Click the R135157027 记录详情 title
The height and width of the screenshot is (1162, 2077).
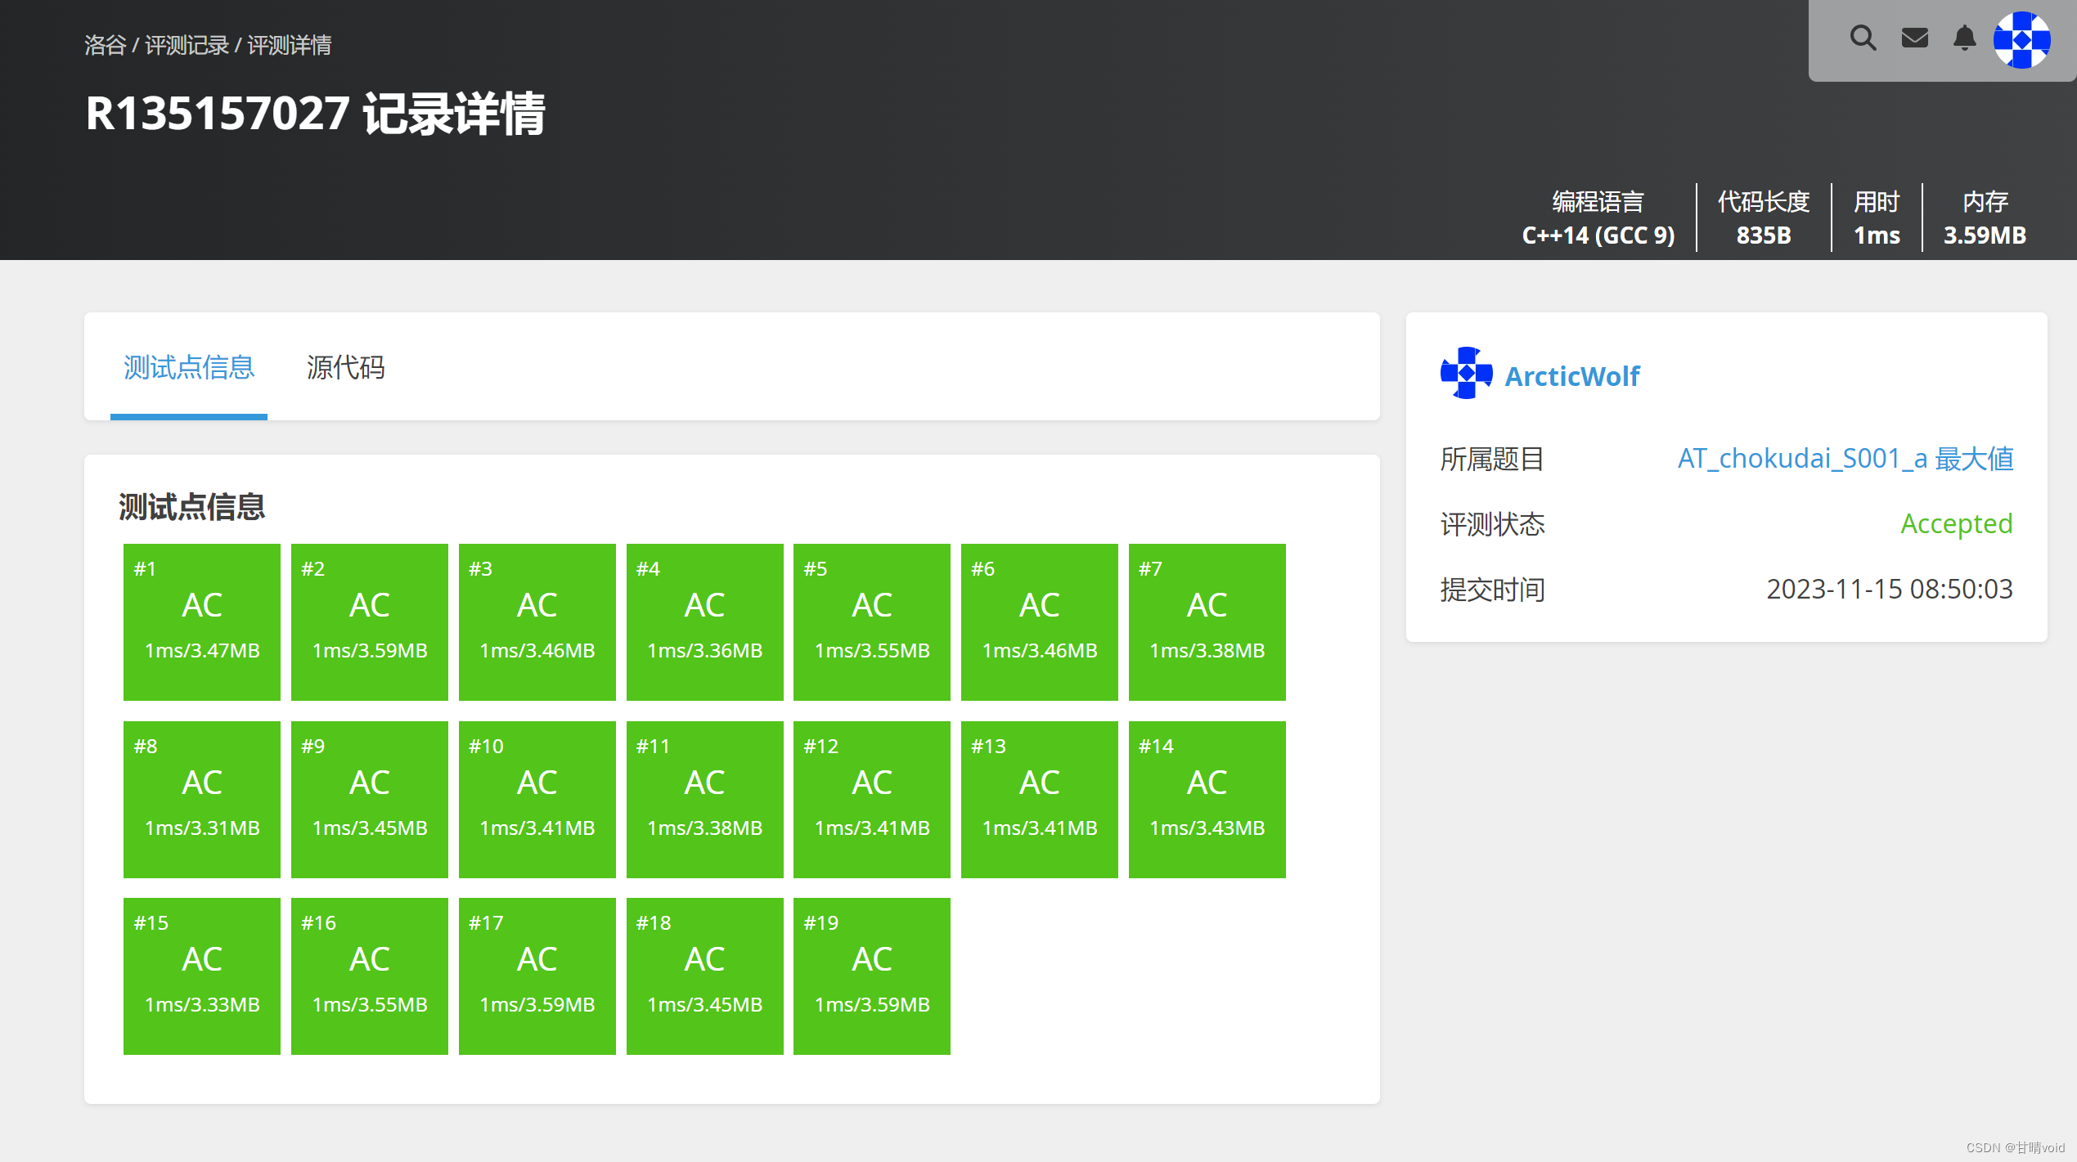(x=316, y=114)
